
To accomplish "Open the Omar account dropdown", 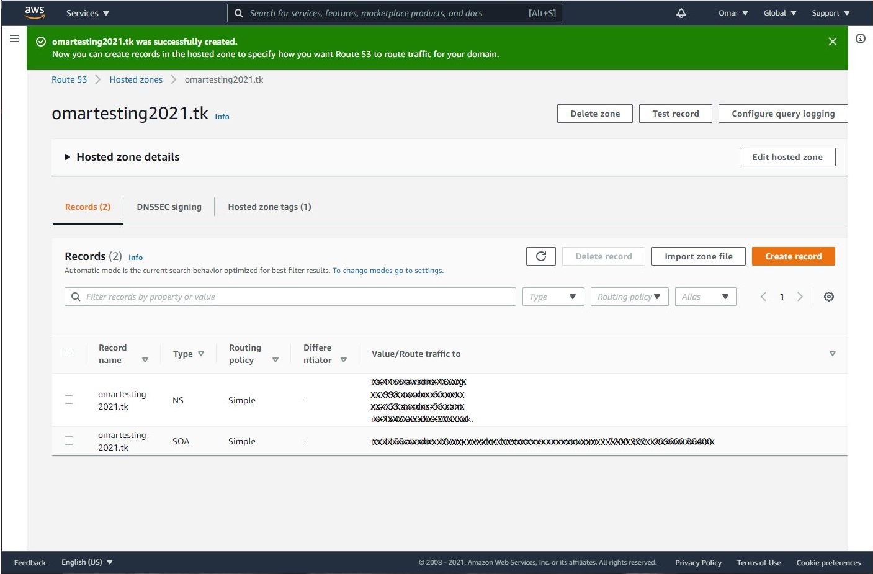I will tap(733, 13).
